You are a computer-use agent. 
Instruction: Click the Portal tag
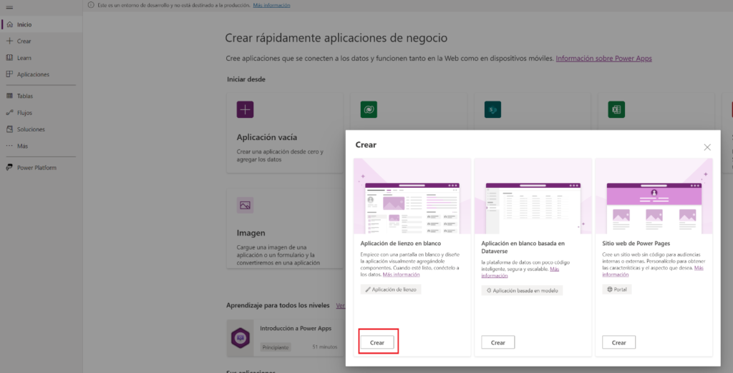[x=617, y=289]
